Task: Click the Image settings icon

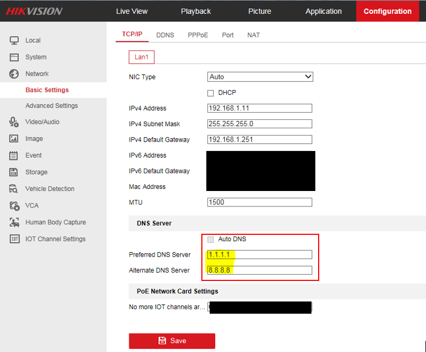Action: [14, 139]
